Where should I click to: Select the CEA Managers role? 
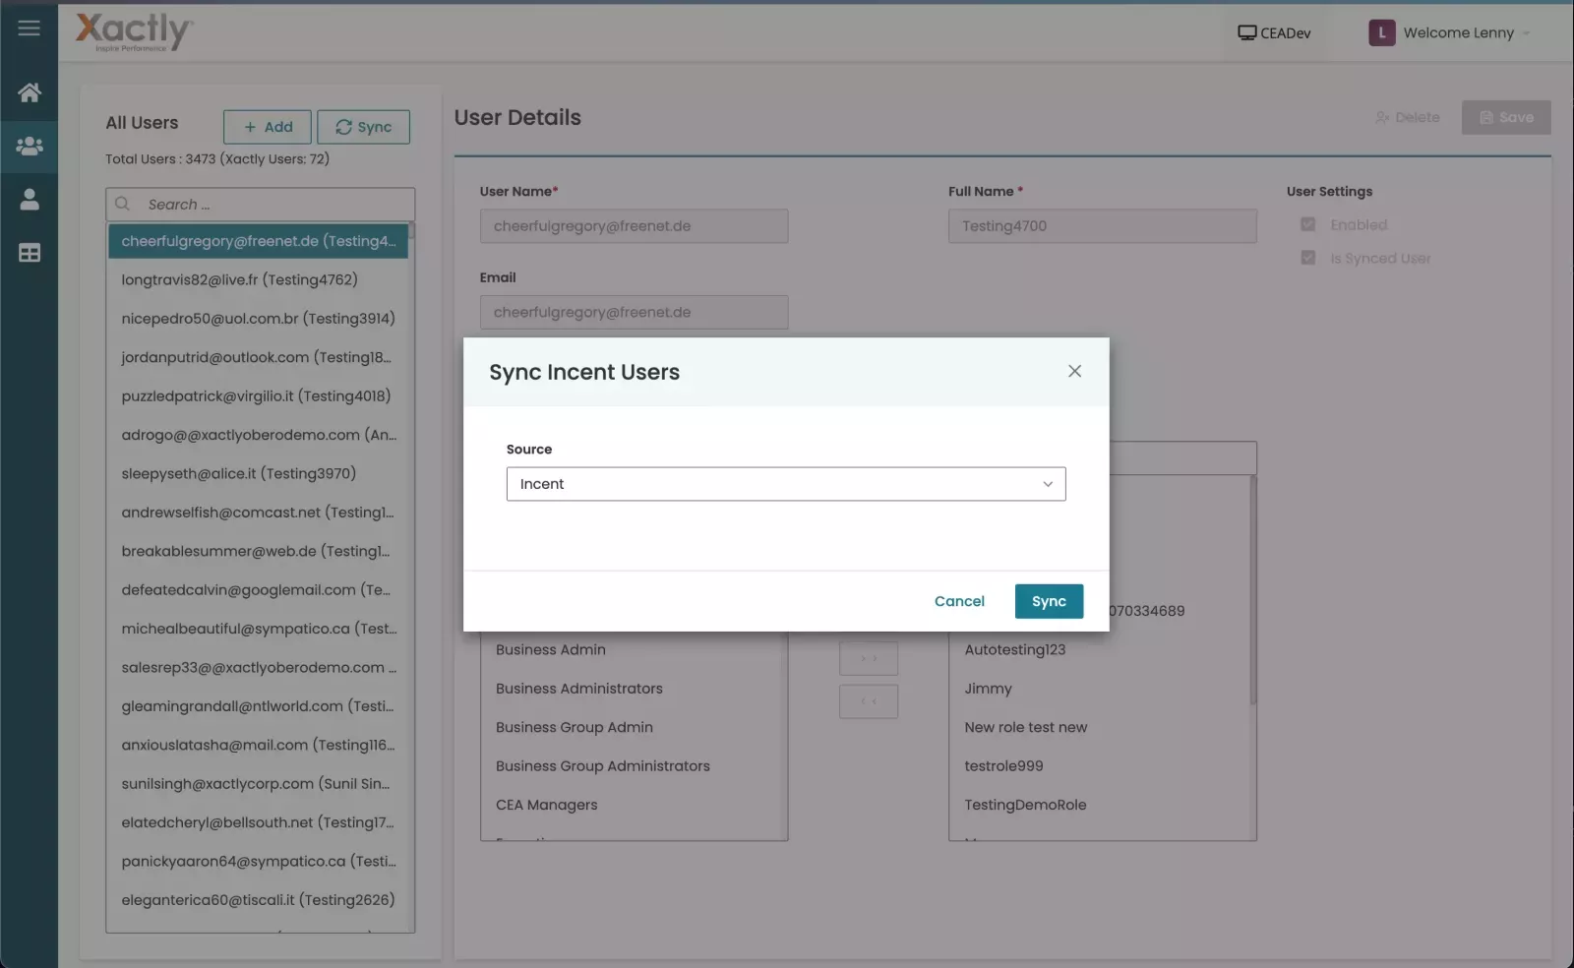(x=632, y=805)
